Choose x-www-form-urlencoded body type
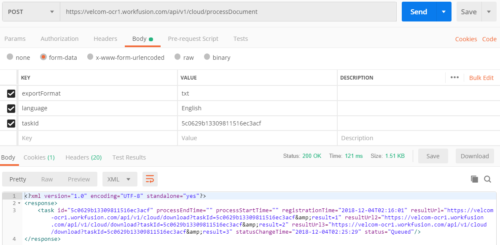This screenshot has height=245, width=500. tap(90, 57)
